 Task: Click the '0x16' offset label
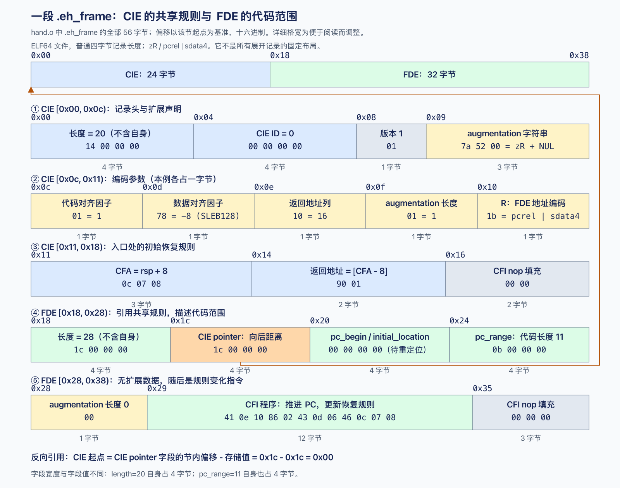click(455, 255)
